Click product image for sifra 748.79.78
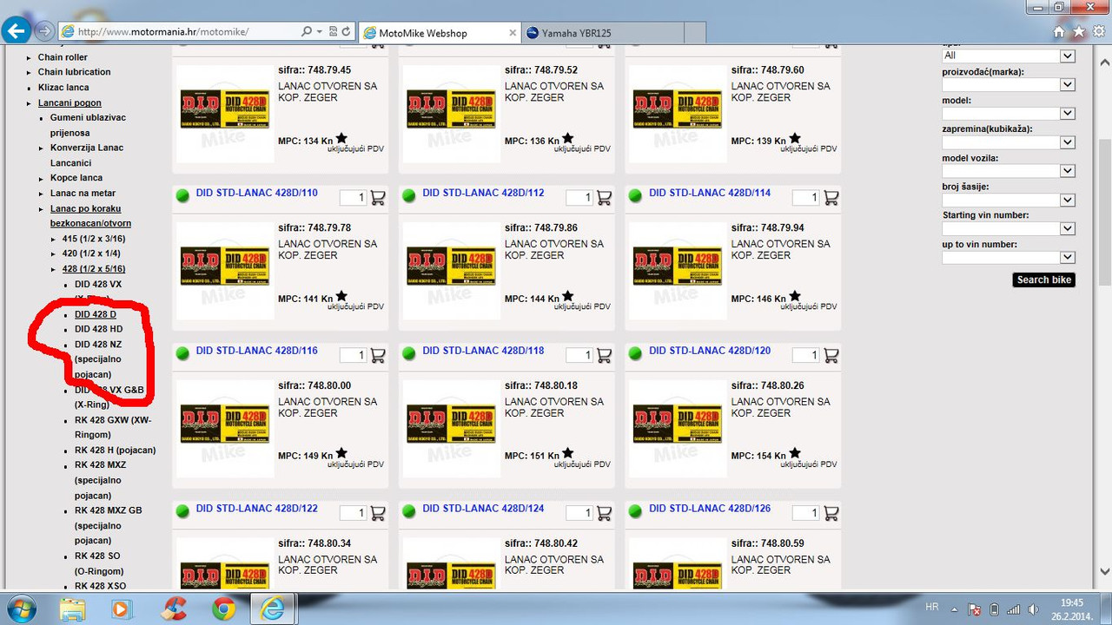 [225, 272]
